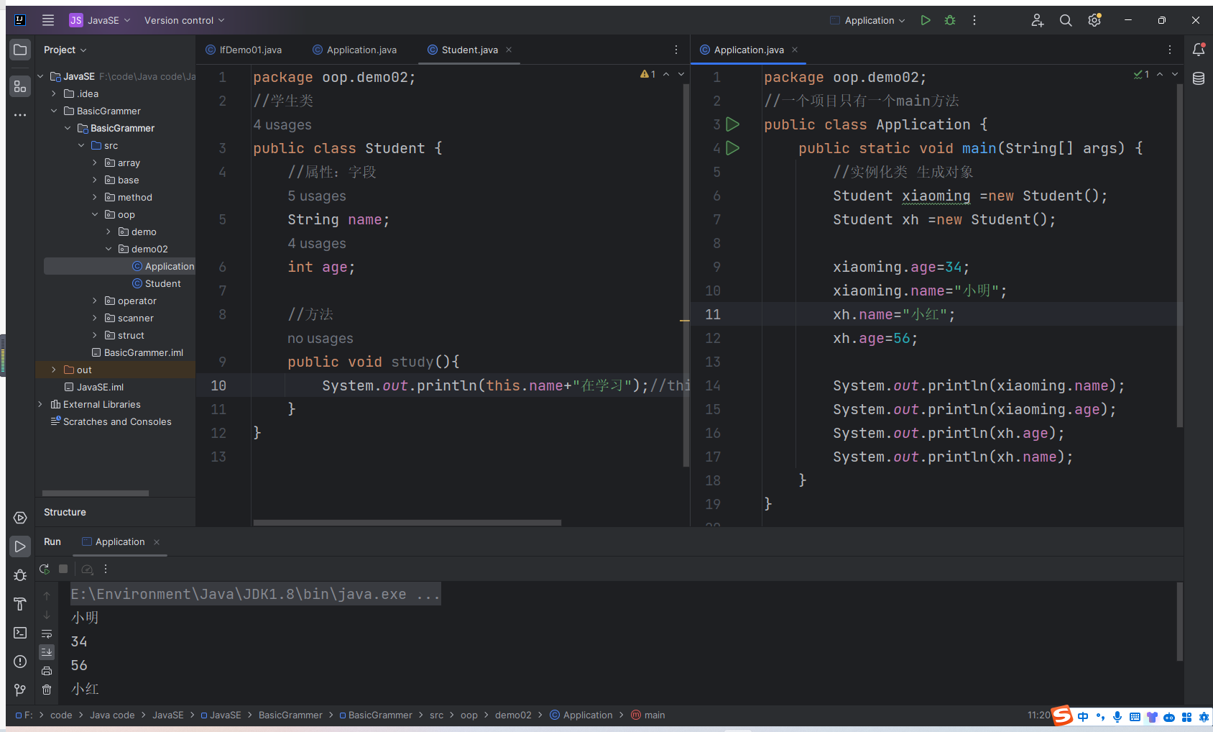Image resolution: width=1213 pixels, height=732 pixels.
Task: Open Search Everywhere magnifier icon
Action: pos(1066,20)
